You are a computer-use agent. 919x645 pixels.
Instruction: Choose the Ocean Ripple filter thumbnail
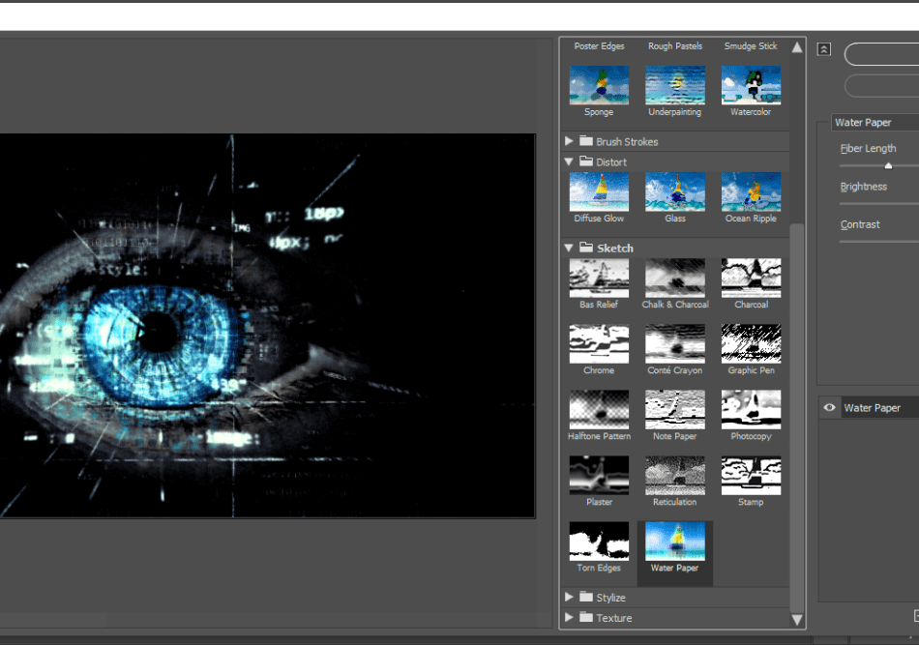[751, 191]
